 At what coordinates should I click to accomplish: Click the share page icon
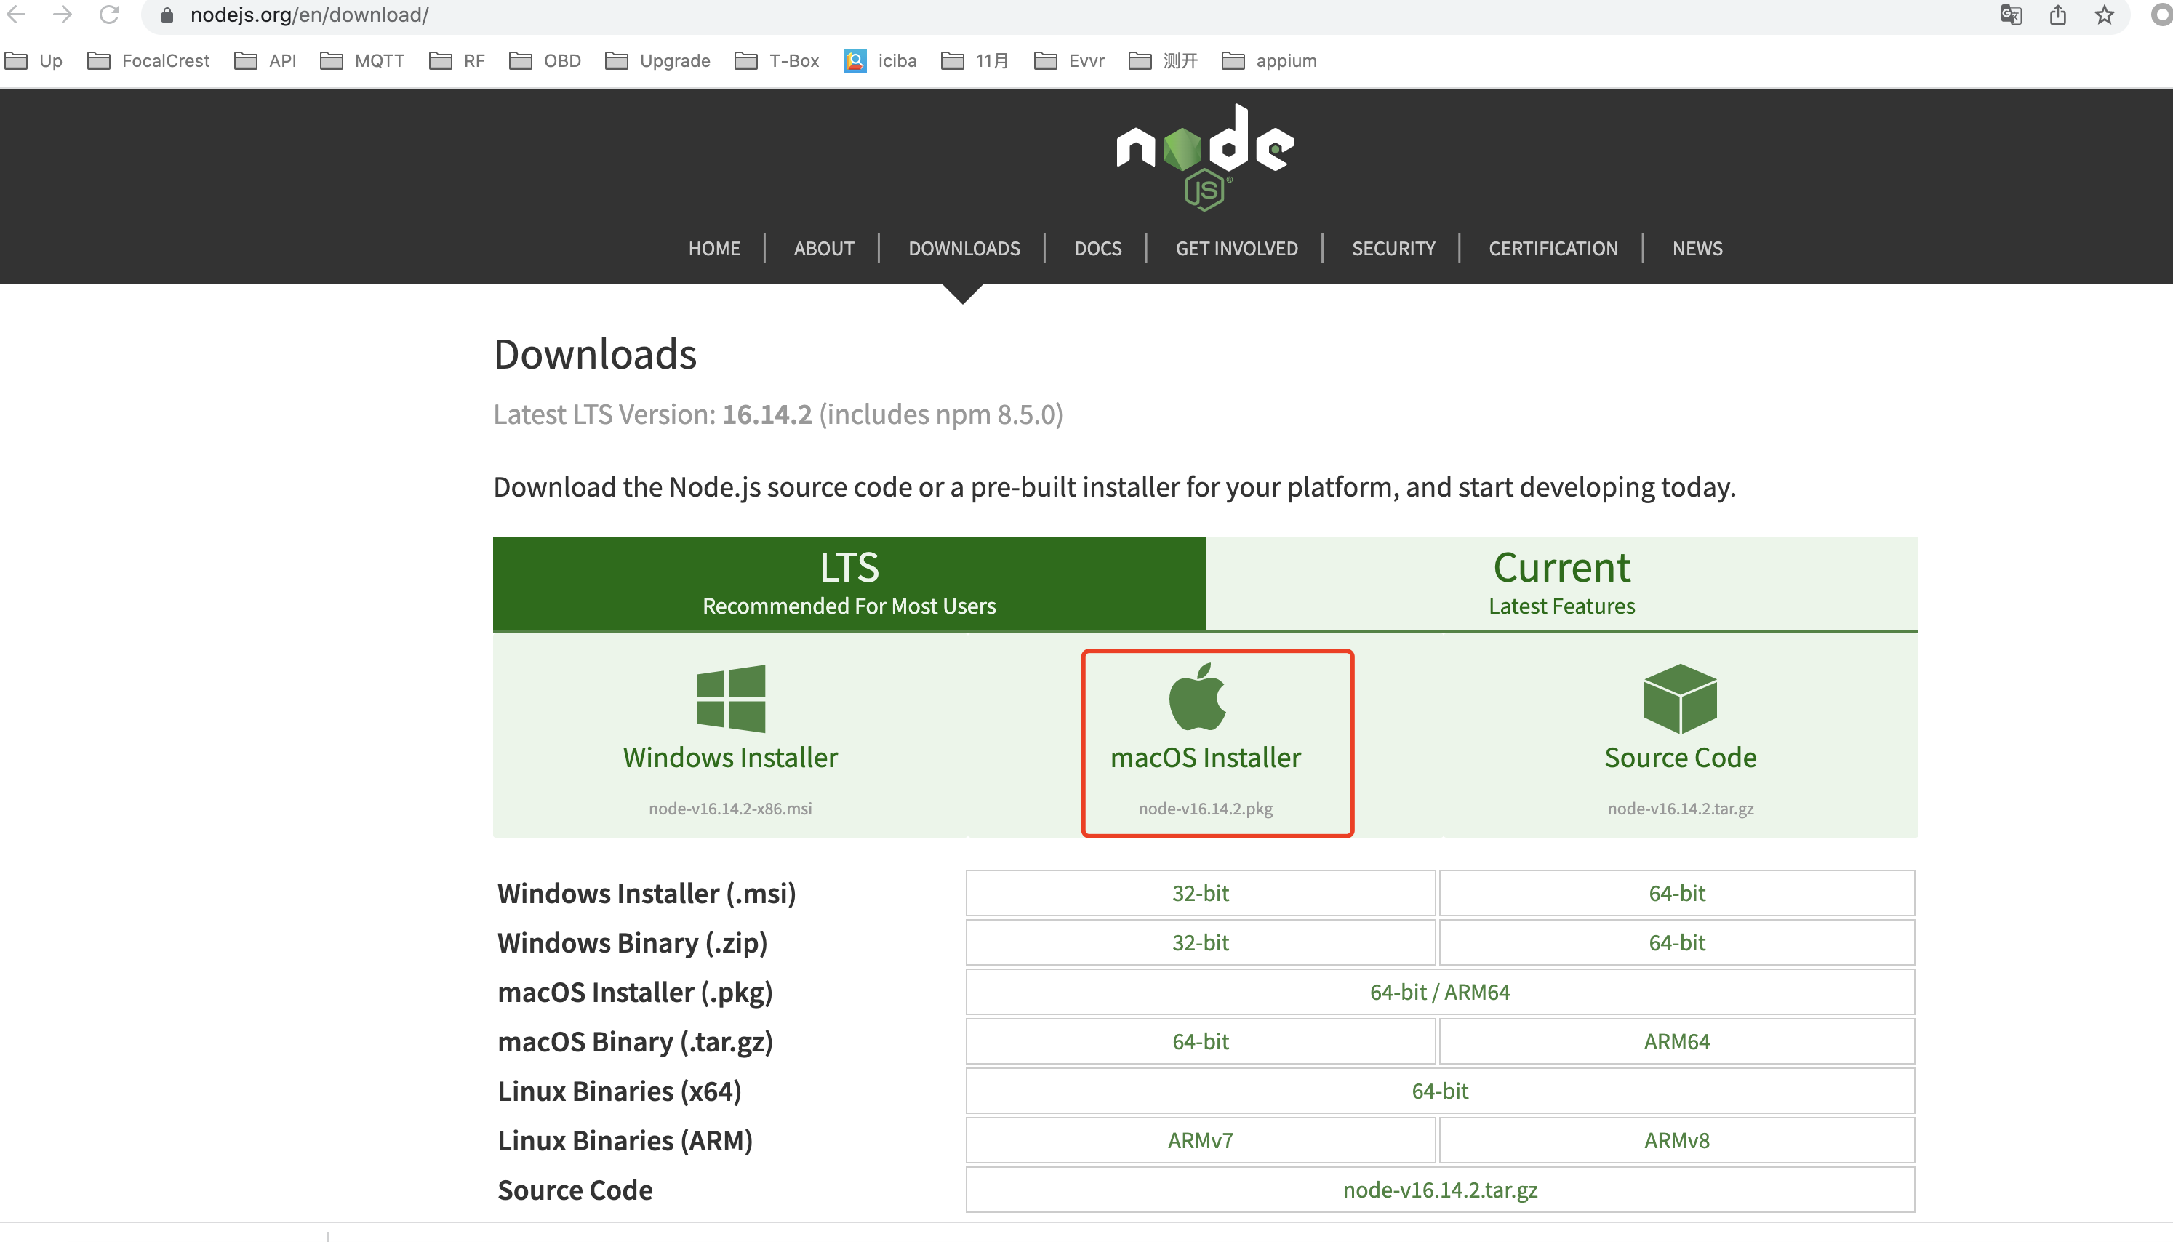[x=2058, y=15]
